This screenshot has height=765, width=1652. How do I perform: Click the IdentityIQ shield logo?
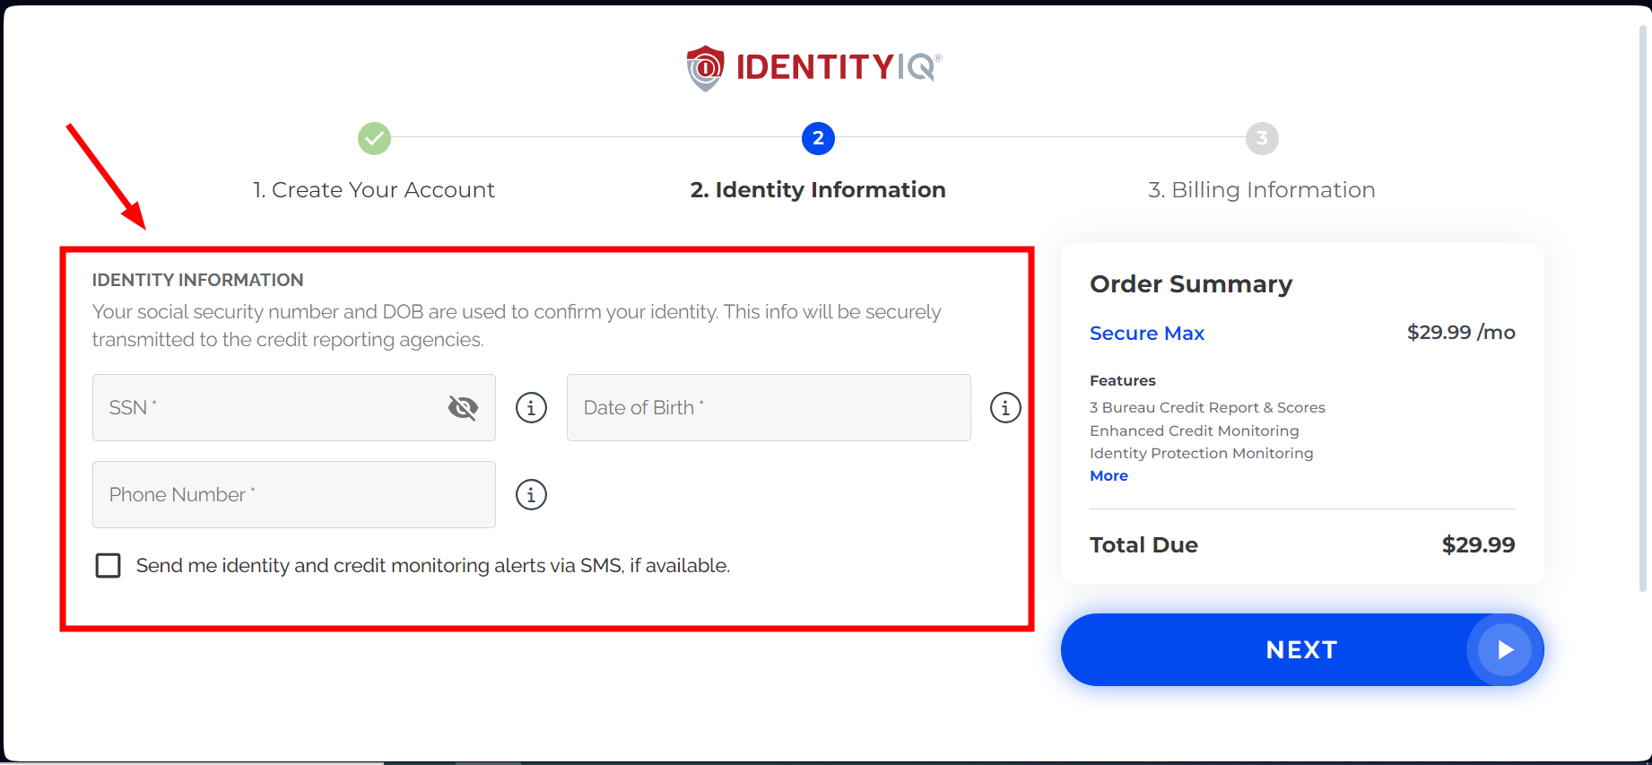coord(705,66)
